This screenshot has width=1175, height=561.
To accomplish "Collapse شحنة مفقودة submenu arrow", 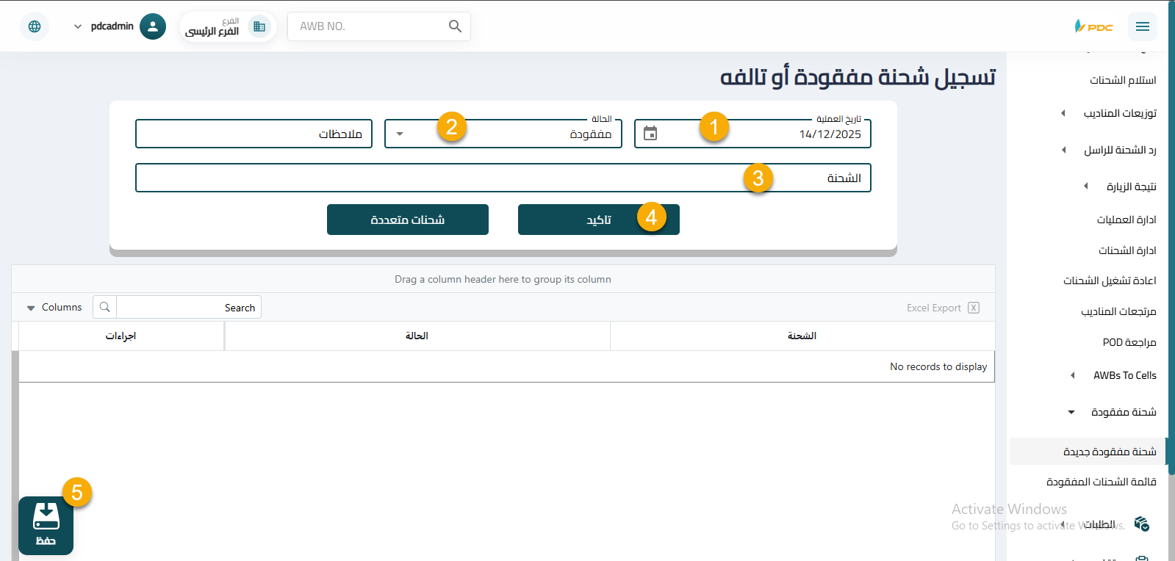I will (1071, 412).
